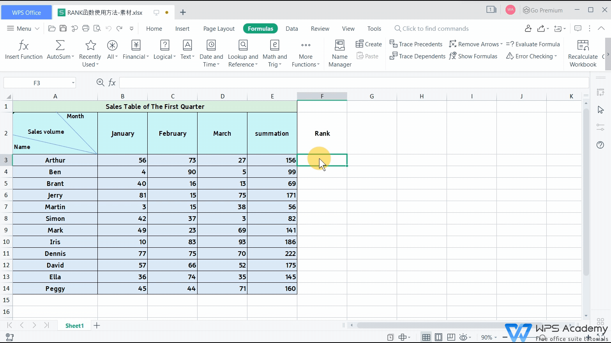Open the Financial functions icon
611x343 pixels.
pos(136,45)
